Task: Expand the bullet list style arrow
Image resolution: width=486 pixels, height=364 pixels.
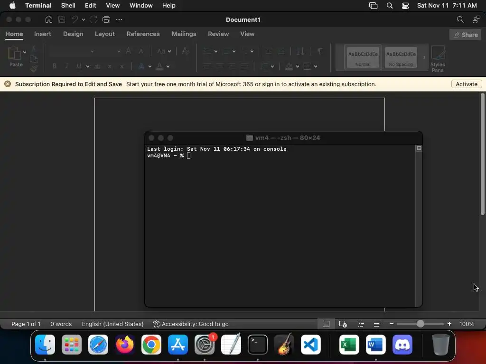Action: (x=216, y=51)
